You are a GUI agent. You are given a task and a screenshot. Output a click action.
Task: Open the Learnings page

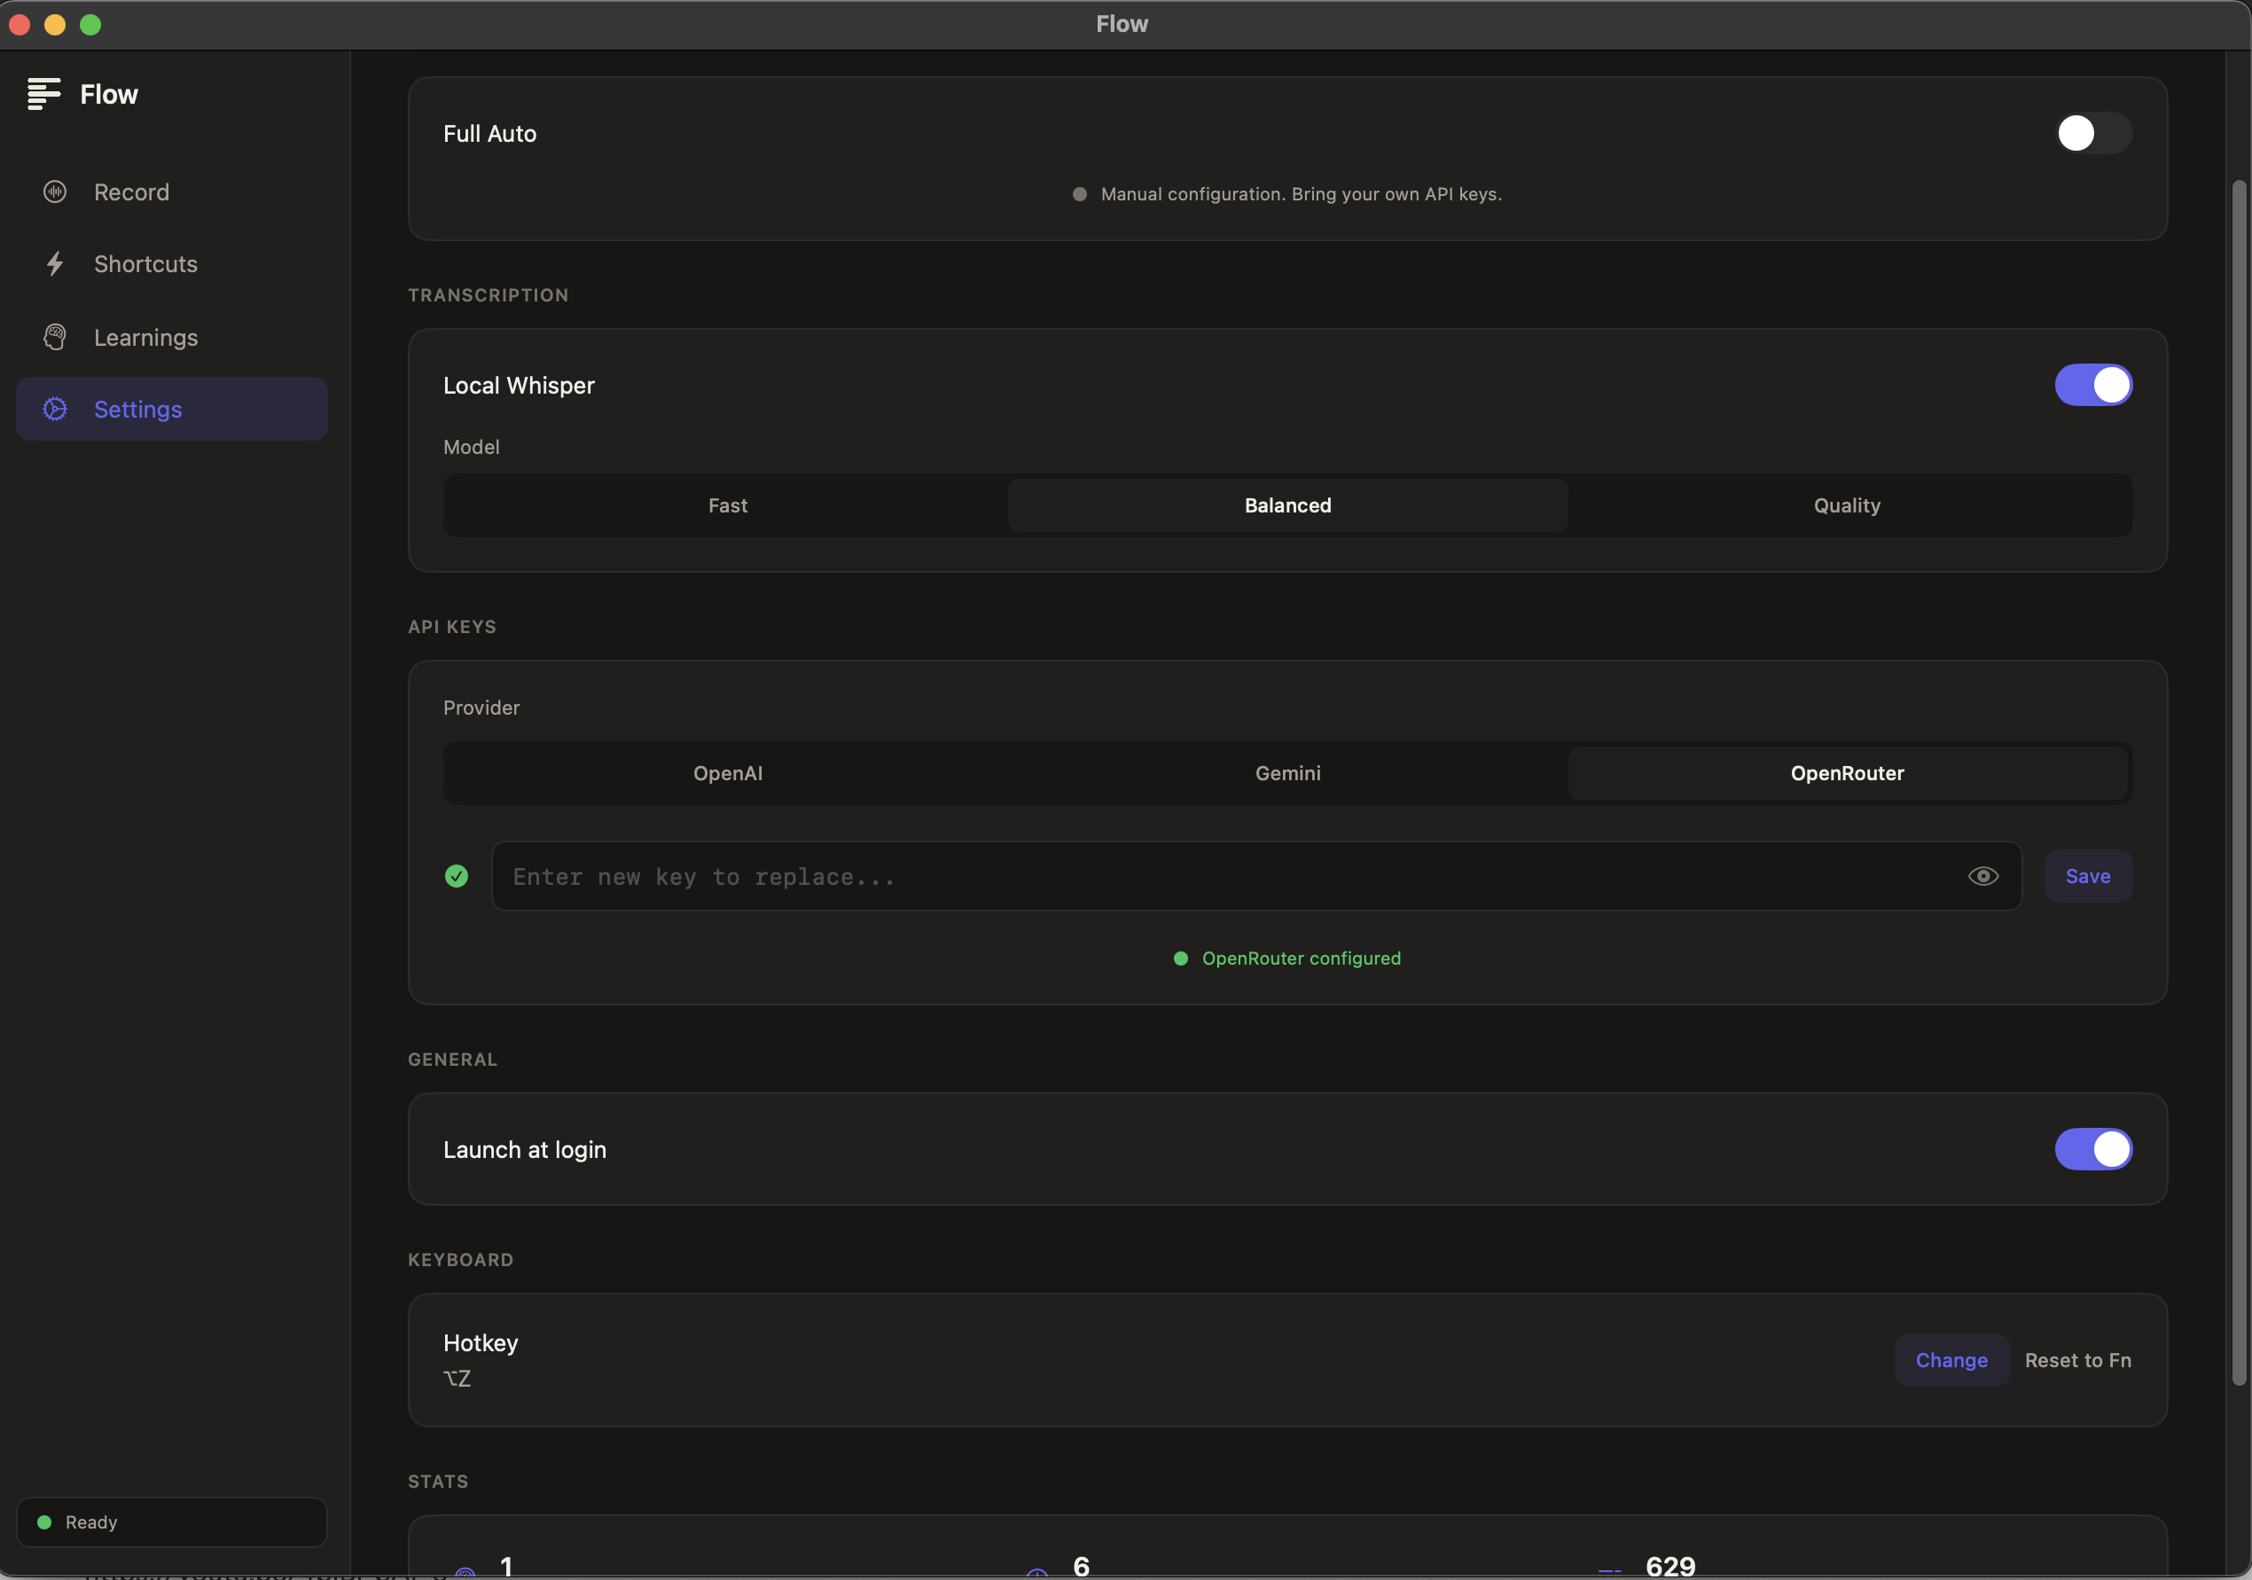[145, 338]
